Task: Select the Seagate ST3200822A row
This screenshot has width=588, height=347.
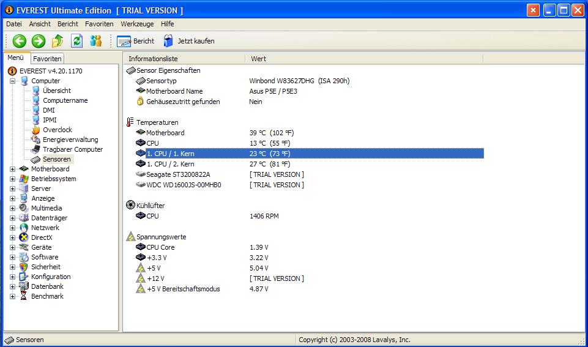Action: tap(303, 174)
